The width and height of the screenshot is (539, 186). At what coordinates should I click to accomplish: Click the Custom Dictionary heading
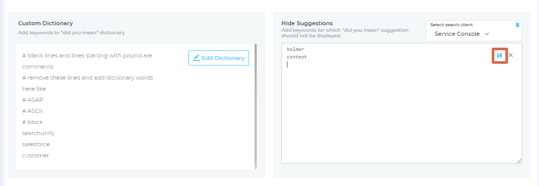coord(45,23)
